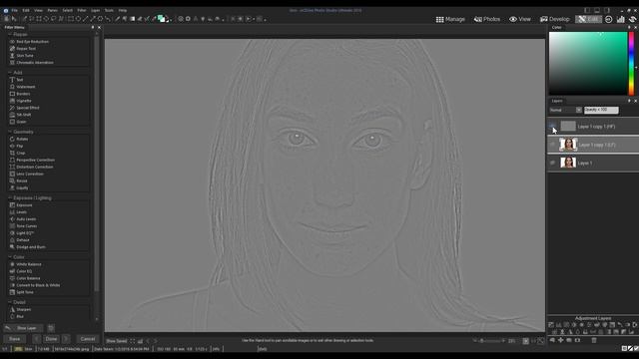The width and height of the screenshot is (639, 359).
Task: Click the layer Opacity field
Action: pyautogui.click(x=601, y=110)
